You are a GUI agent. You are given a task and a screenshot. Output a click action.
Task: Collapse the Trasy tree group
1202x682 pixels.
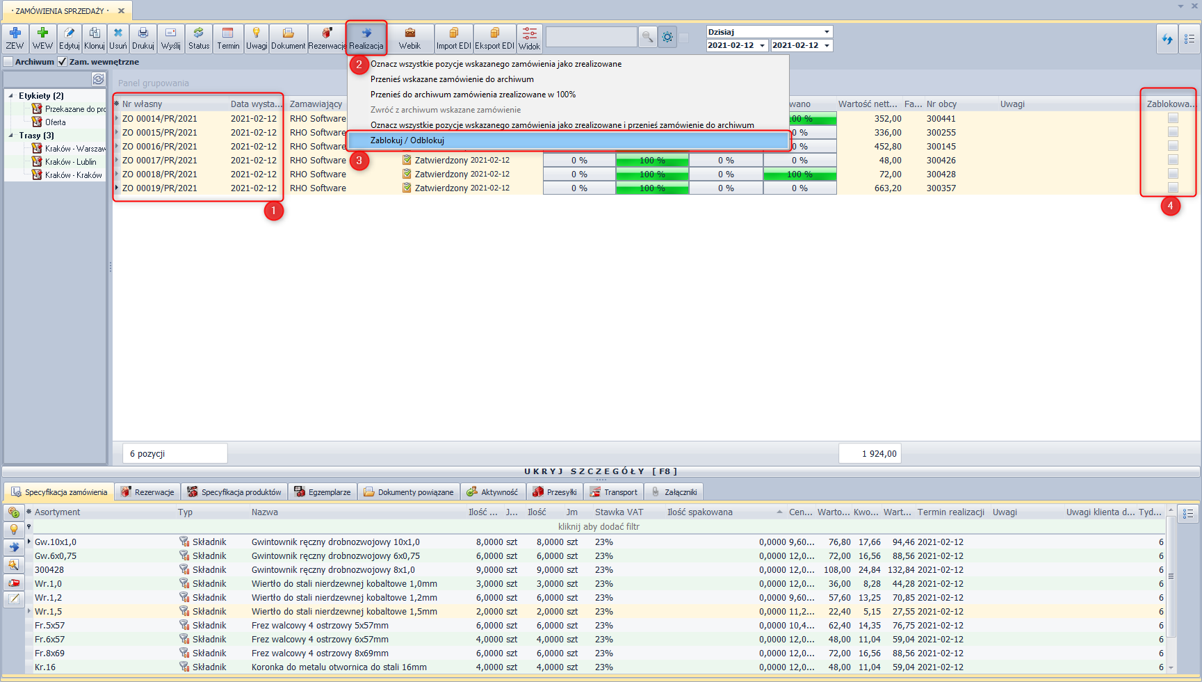coord(11,136)
